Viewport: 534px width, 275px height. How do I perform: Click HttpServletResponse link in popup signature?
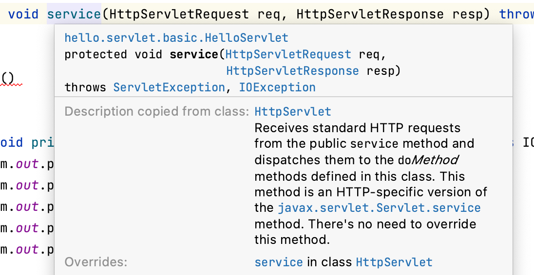pyautogui.click(x=292, y=71)
